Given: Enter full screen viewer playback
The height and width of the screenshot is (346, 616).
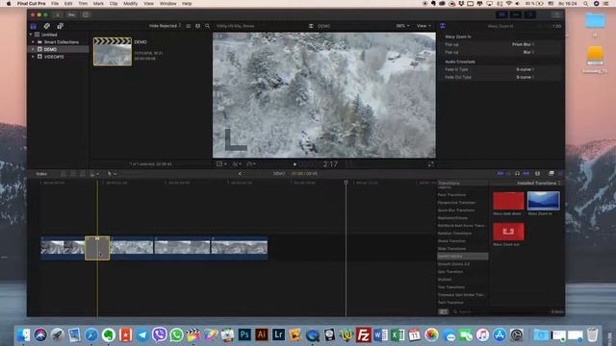Looking at the screenshot, I should 430,164.
